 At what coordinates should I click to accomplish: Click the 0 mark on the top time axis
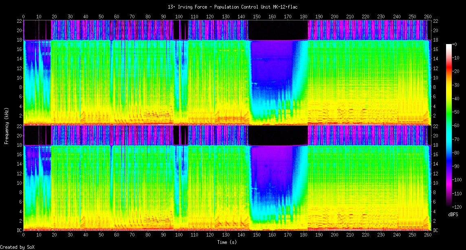[24, 17]
